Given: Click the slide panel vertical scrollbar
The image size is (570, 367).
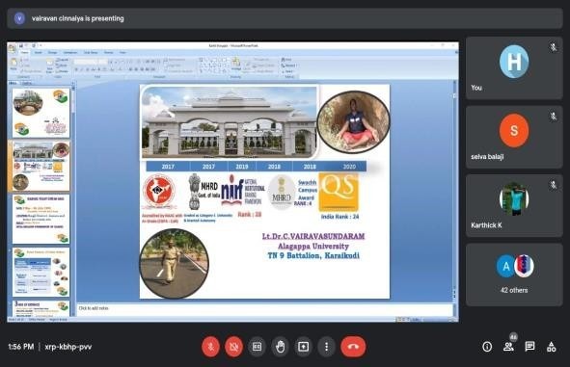Looking at the screenshot, I should (x=73, y=199).
